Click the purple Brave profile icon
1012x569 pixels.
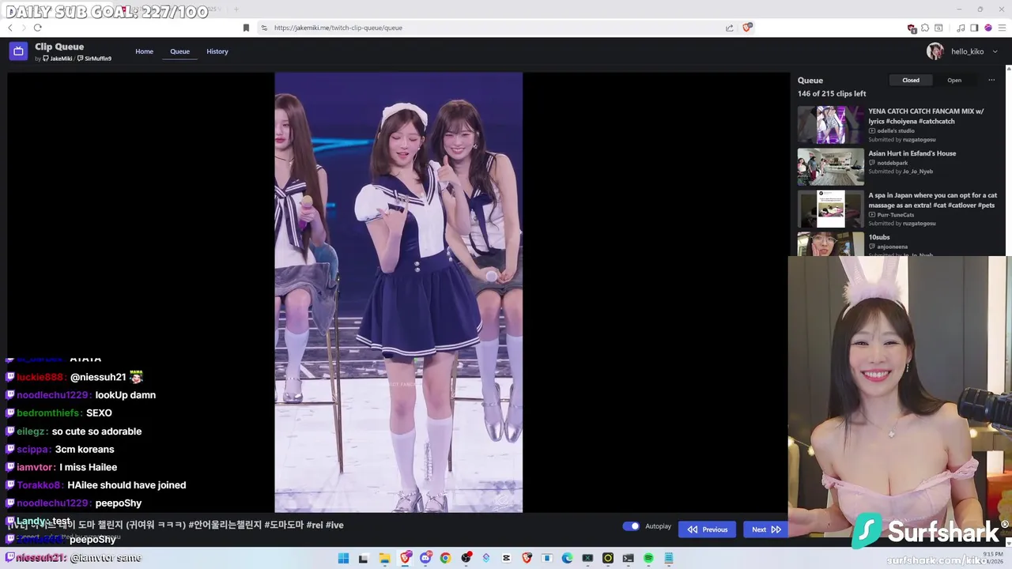pos(987,28)
